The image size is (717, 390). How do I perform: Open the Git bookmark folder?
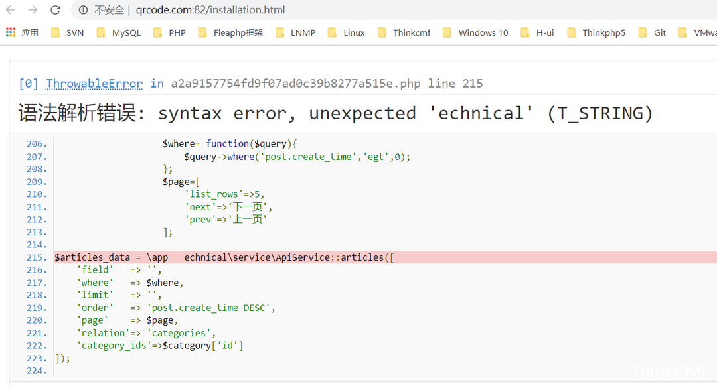pos(653,32)
